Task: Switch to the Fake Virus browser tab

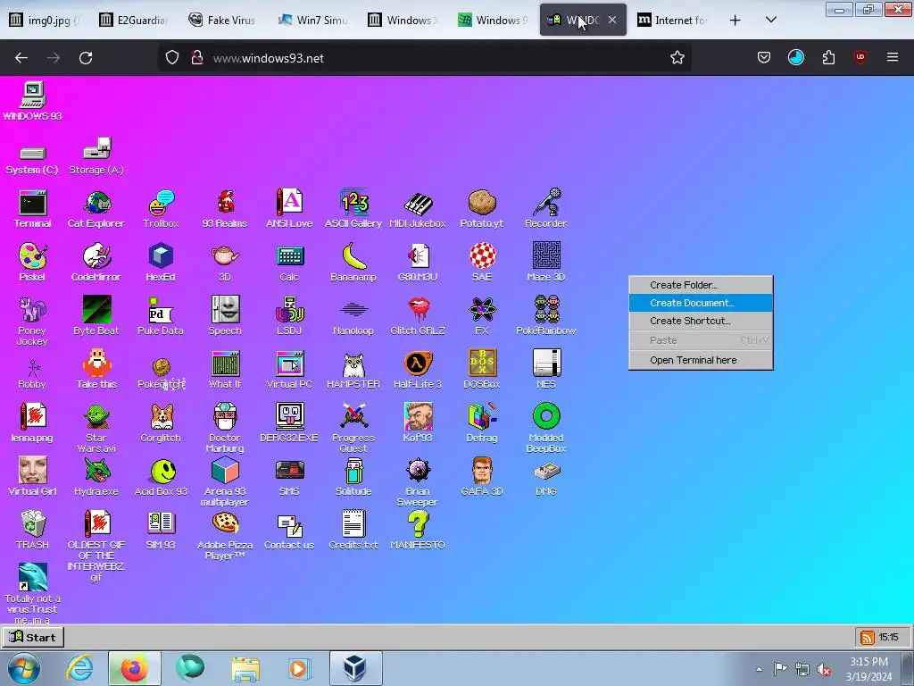Action: point(222,21)
